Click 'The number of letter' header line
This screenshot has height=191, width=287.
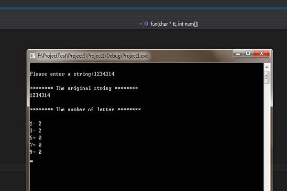(85, 109)
